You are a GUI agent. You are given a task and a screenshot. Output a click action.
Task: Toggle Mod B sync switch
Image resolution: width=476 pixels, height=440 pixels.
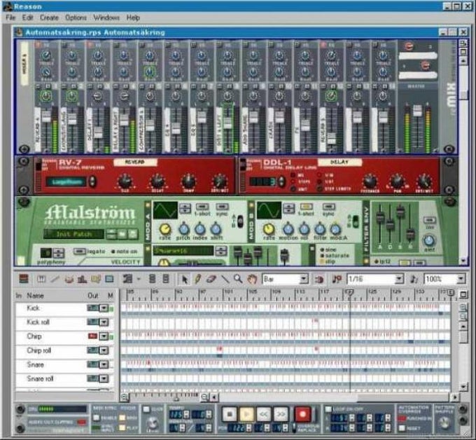[x=328, y=207]
